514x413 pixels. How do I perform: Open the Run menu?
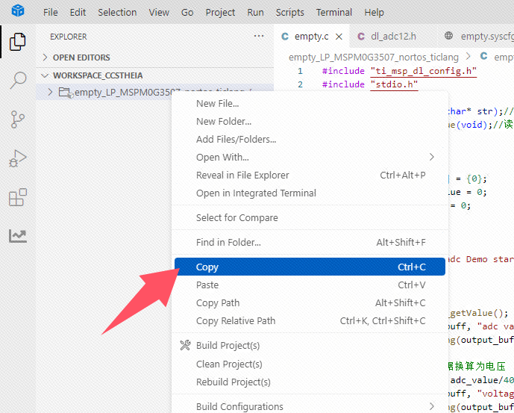pos(255,12)
